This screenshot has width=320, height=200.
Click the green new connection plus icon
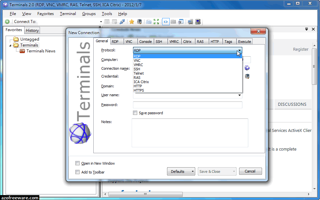pyautogui.click(x=7, y=22)
